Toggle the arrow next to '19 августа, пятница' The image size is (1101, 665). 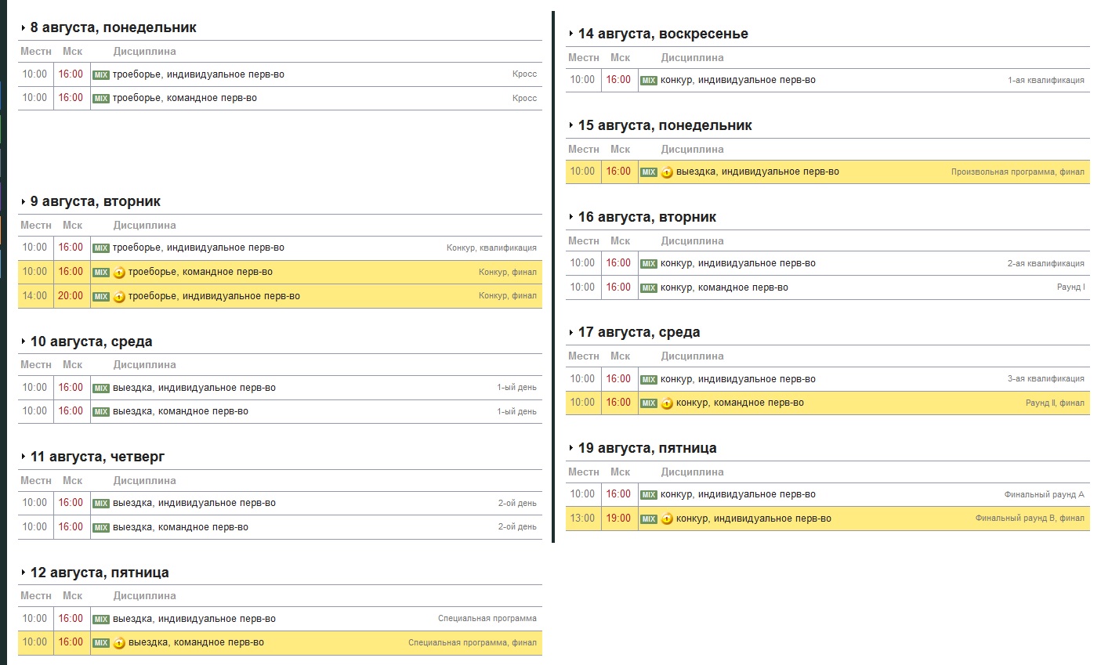[x=571, y=449]
